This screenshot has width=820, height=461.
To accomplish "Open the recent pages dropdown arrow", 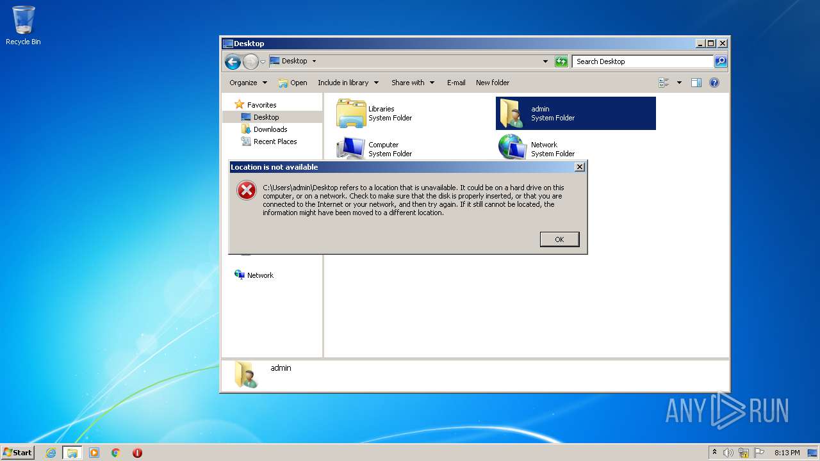I will point(263,62).
